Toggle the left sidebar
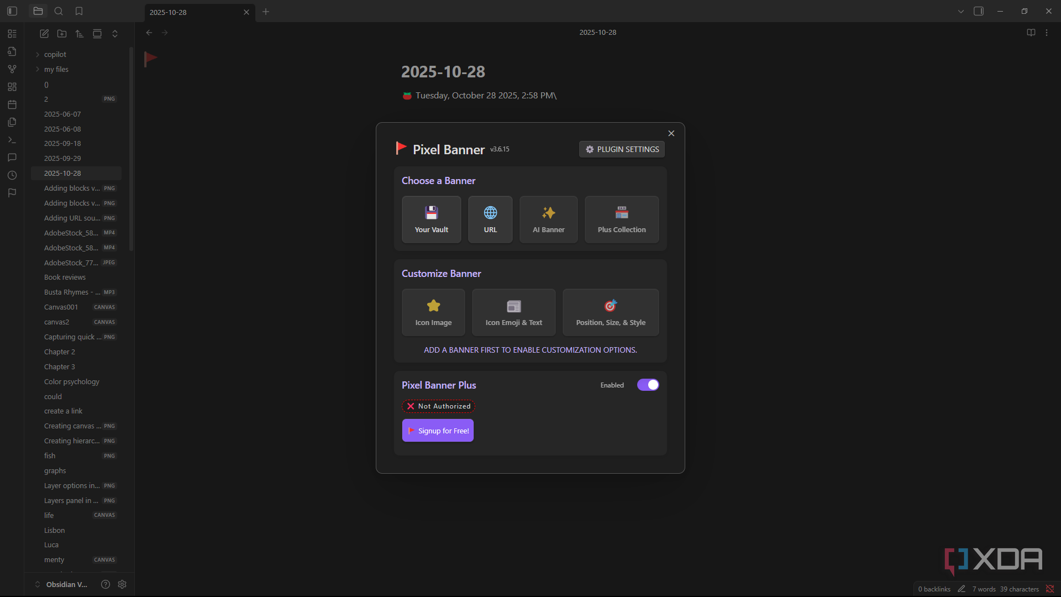The height and width of the screenshot is (597, 1061). click(12, 11)
